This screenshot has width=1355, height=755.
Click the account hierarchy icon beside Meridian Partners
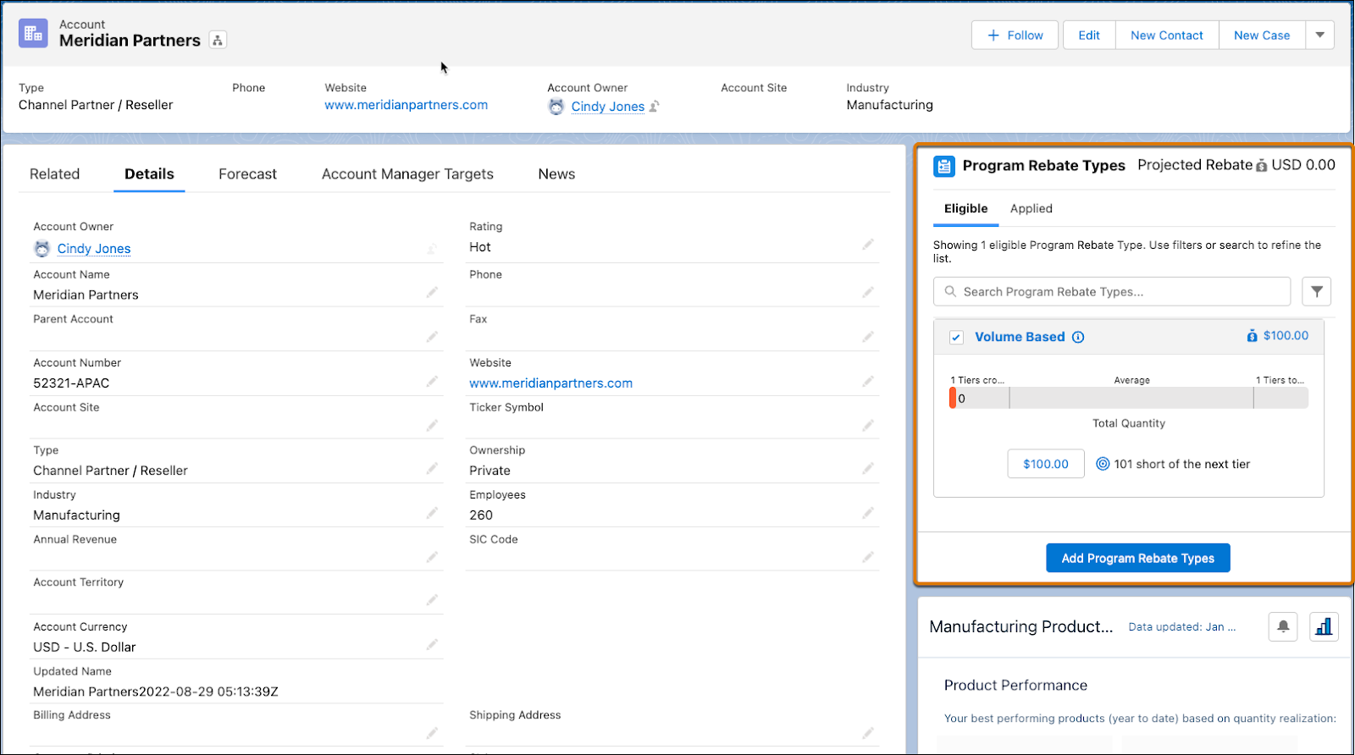pyautogui.click(x=218, y=40)
